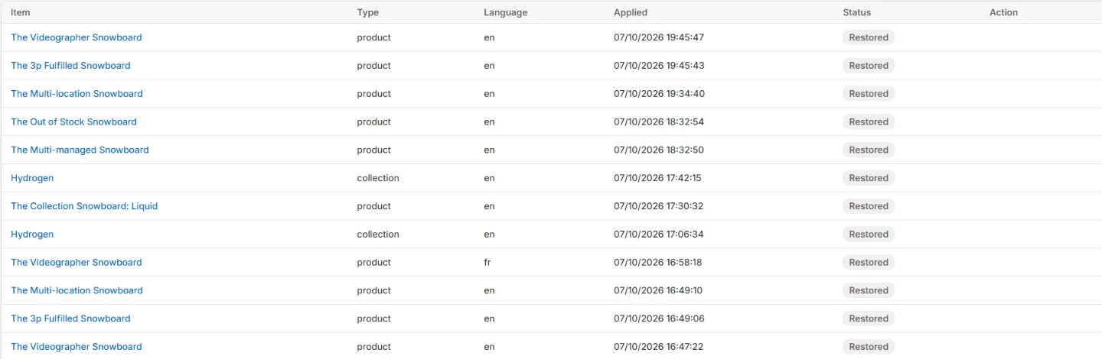Click Restored badge in the 16:49:06 row
Viewport: 1102px width, 359px height.
pos(869,319)
